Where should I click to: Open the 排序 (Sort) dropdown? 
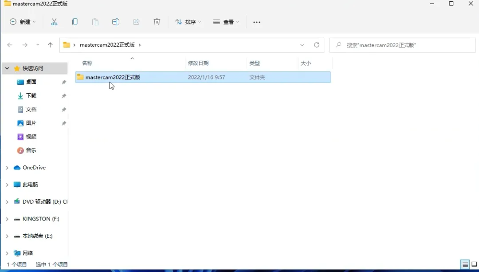[x=188, y=22]
